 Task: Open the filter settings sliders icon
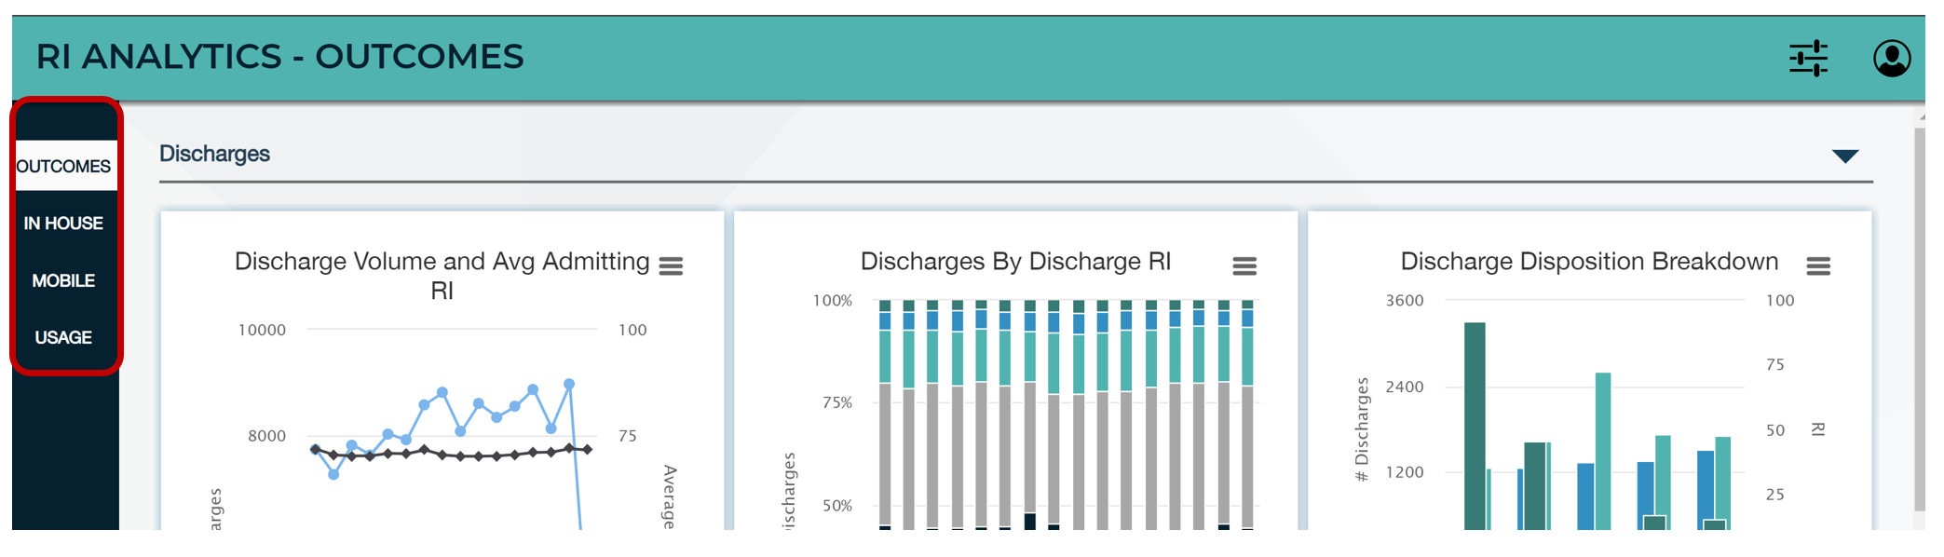pyautogui.click(x=1808, y=58)
